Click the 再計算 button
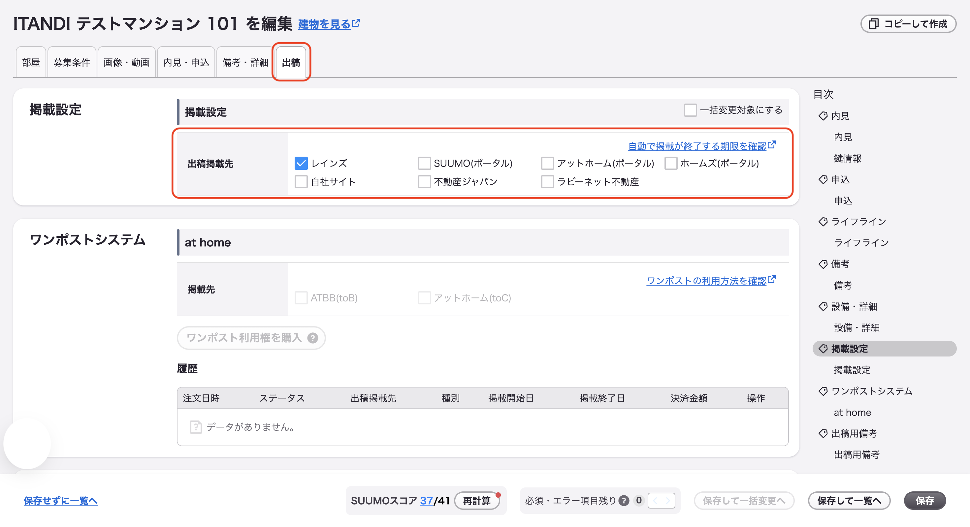This screenshot has height=527, width=970. [477, 501]
